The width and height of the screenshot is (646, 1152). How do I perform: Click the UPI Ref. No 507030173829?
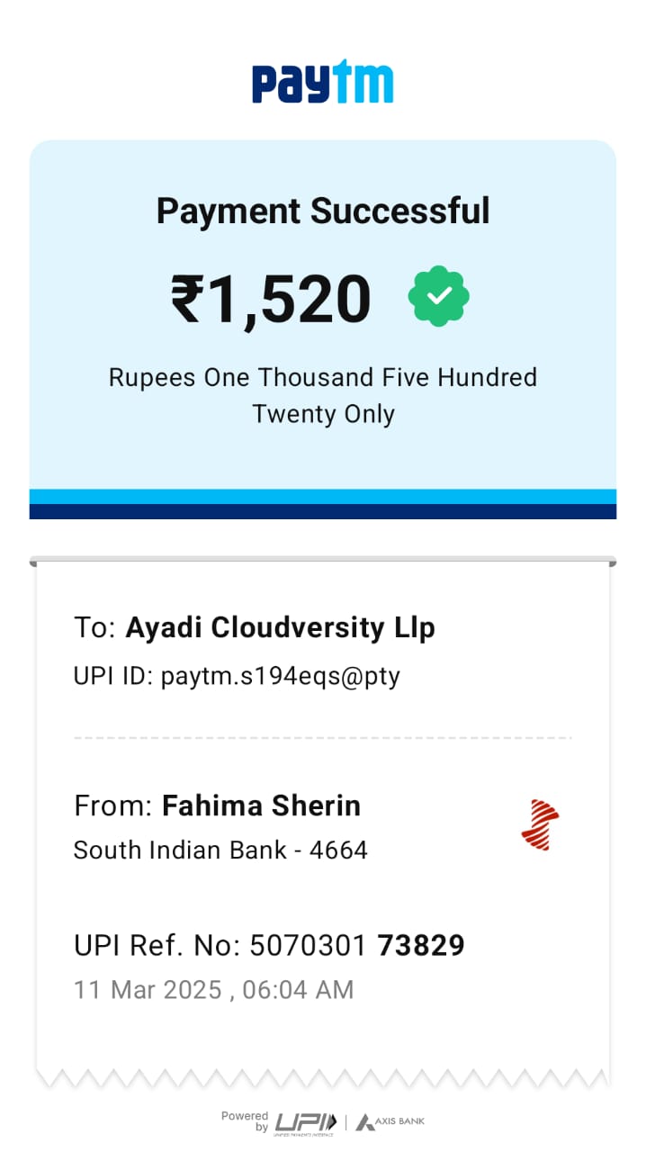pos(269,945)
